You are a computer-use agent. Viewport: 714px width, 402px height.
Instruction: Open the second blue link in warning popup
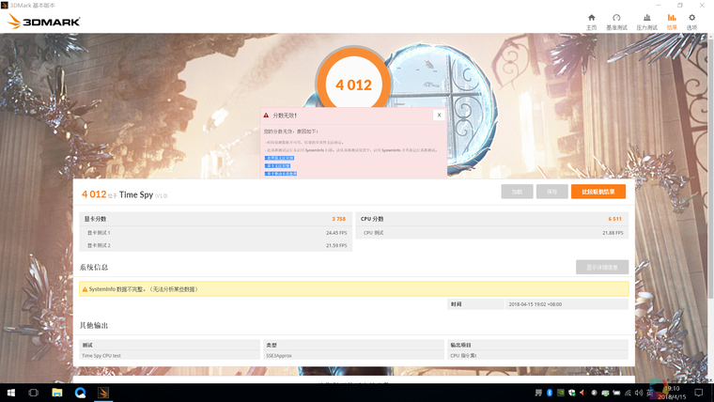coord(278,165)
